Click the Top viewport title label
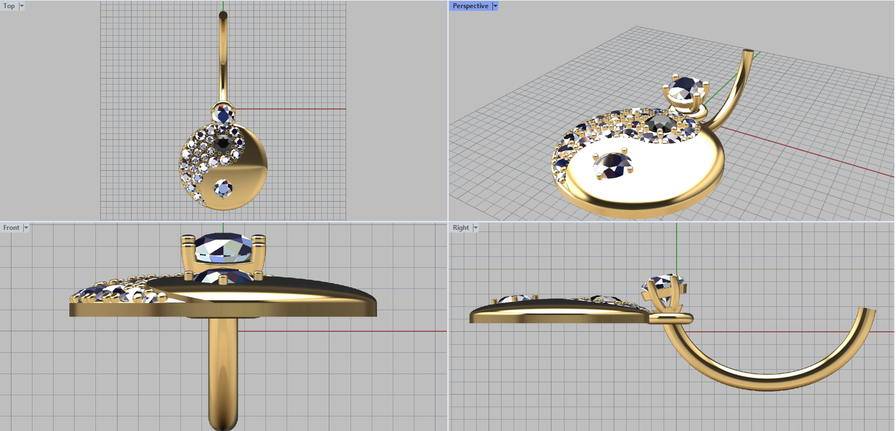 [9, 6]
